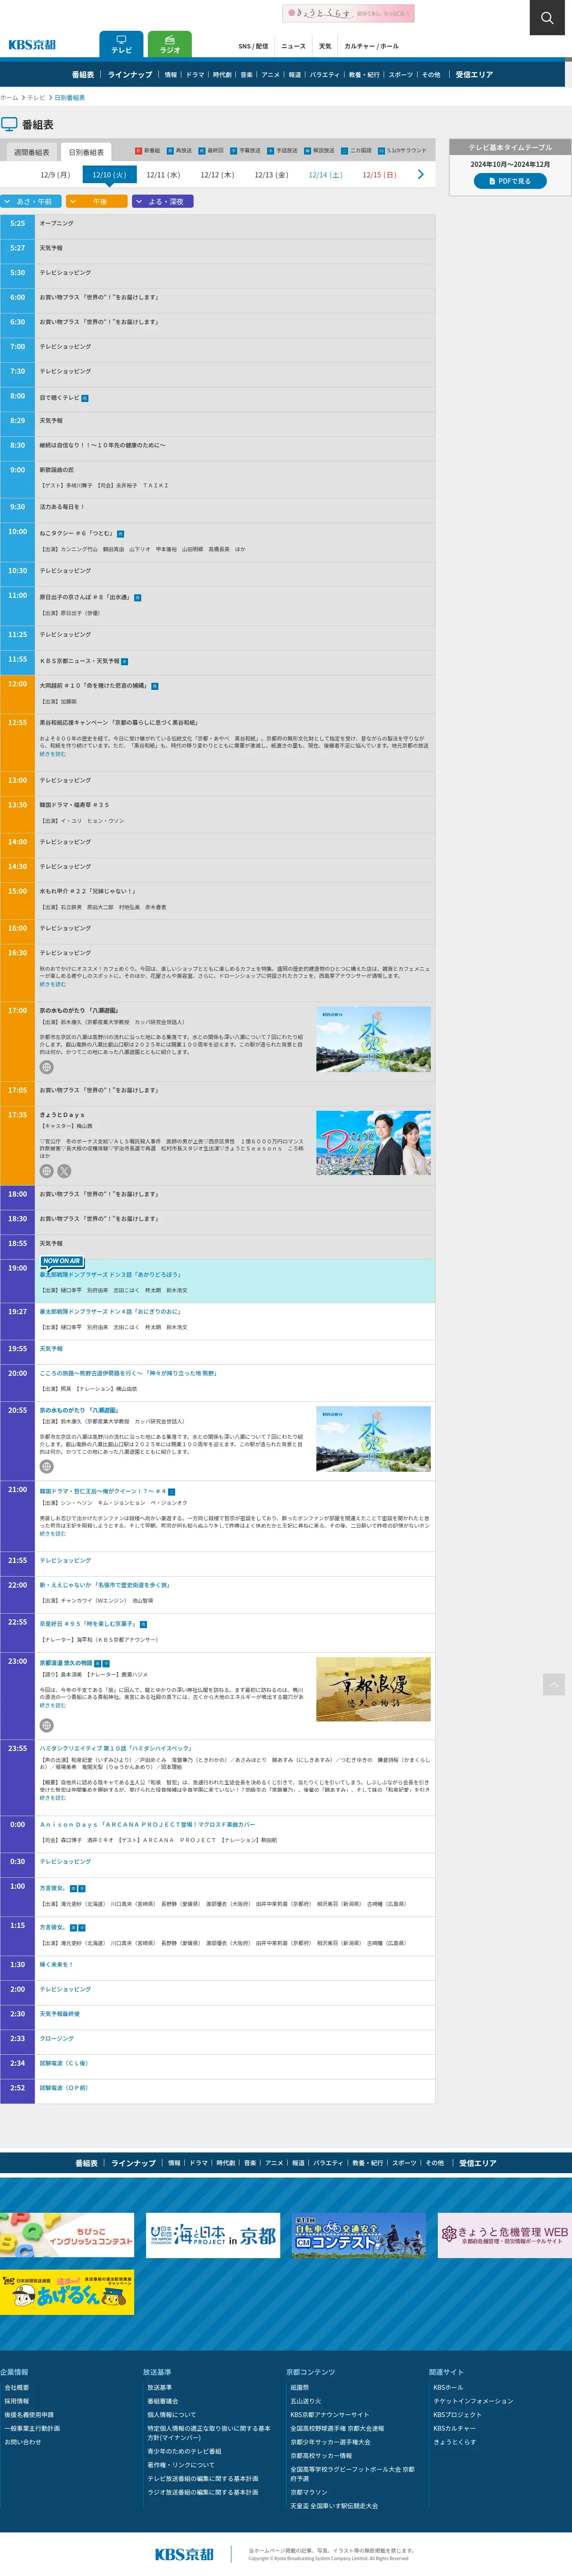This screenshot has width=572, height=2576.
Task: Open 続きを読む under 黒谷和紙 campaign
Action: click(x=52, y=754)
